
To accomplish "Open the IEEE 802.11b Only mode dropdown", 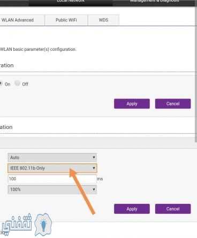I will [x=52, y=168].
